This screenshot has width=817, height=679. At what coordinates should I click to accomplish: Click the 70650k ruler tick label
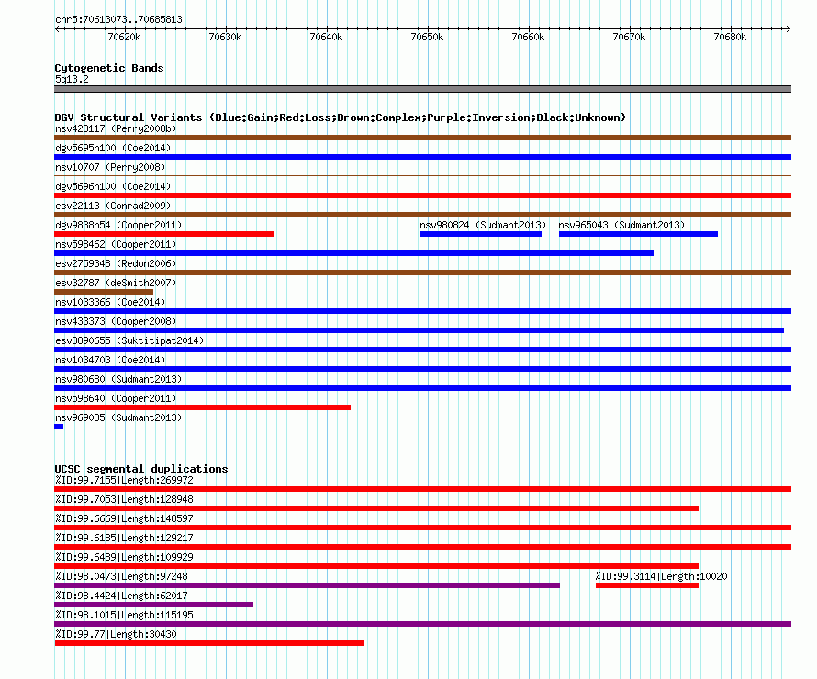pyautogui.click(x=427, y=37)
